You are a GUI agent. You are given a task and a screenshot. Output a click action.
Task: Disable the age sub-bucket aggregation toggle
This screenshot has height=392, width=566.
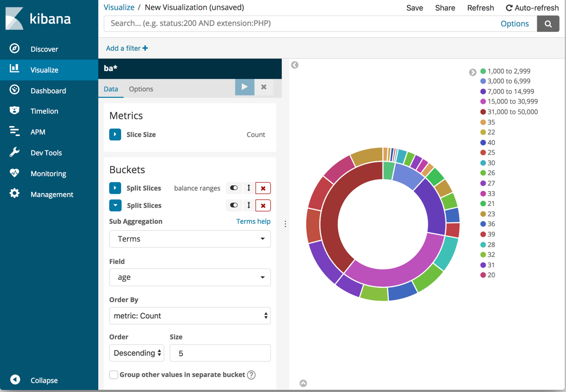click(233, 205)
